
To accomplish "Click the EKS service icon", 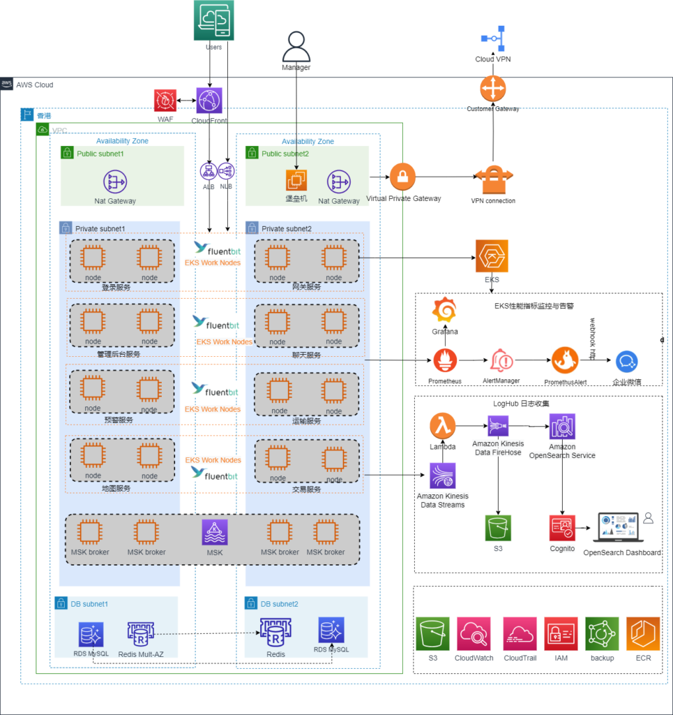I will pos(492,256).
